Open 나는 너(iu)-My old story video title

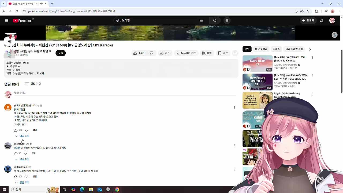[287, 95]
